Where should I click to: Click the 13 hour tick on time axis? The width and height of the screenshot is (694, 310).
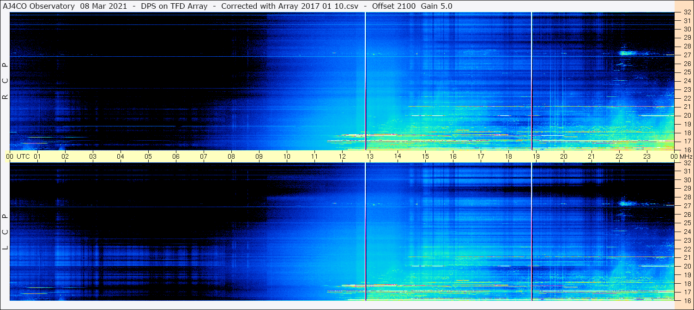click(x=370, y=156)
